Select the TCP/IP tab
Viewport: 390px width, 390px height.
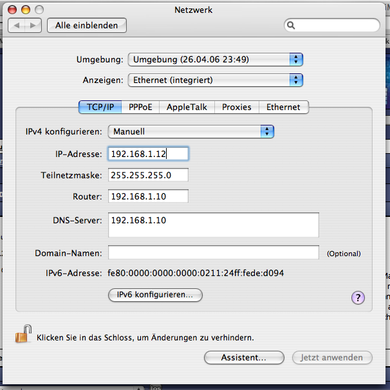(x=100, y=107)
